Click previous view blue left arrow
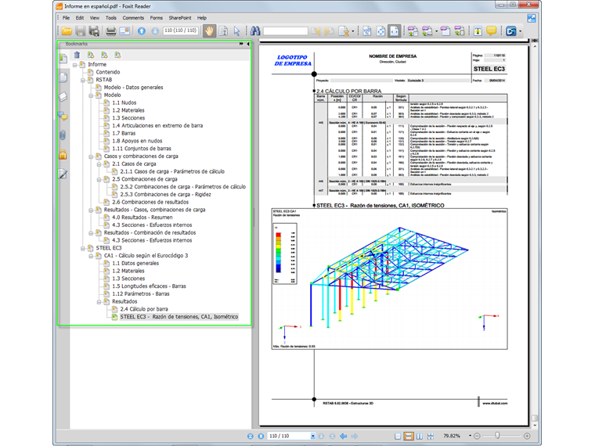Image resolution: width=595 pixels, height=446 pixels. click(x=344, y=436)
